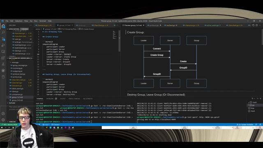Click errors and warnings count in status bar
Viewport: 263px width, 148px height.
(46, 125)
